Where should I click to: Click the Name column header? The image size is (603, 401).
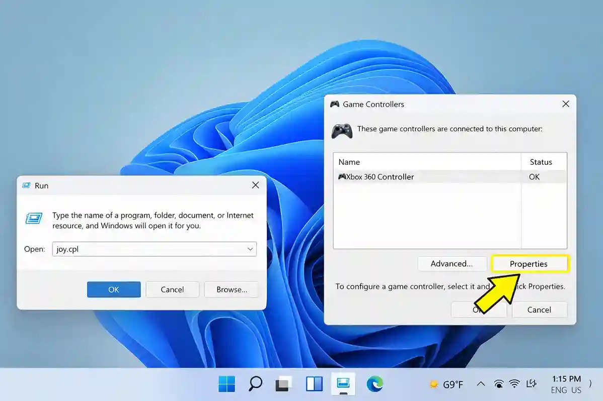coord(427,162)
